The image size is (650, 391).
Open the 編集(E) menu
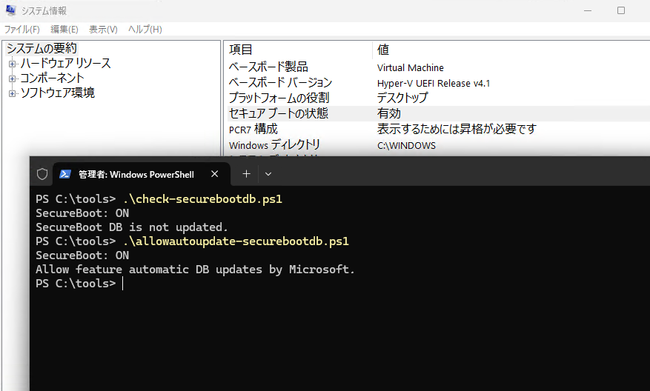[64, 30]
